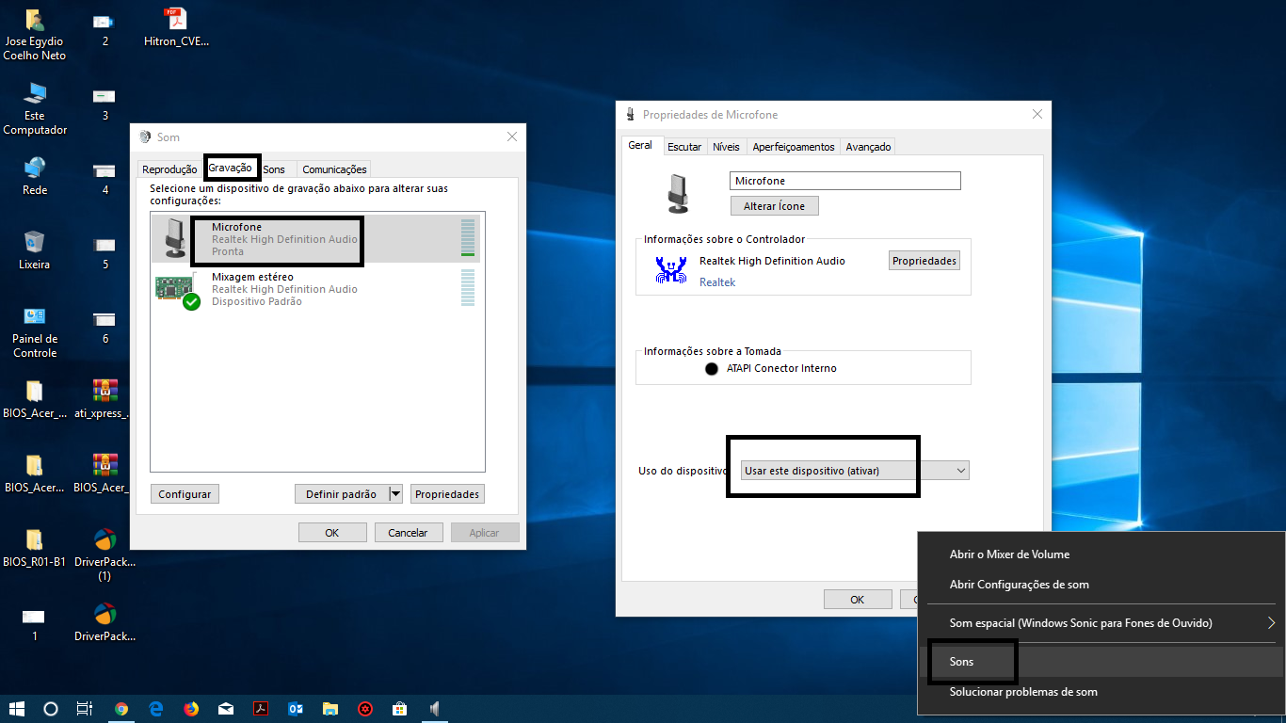Open Adobe Acrobat Reader taskbar icon
The image size is (1286, 723).
(261, 709)
